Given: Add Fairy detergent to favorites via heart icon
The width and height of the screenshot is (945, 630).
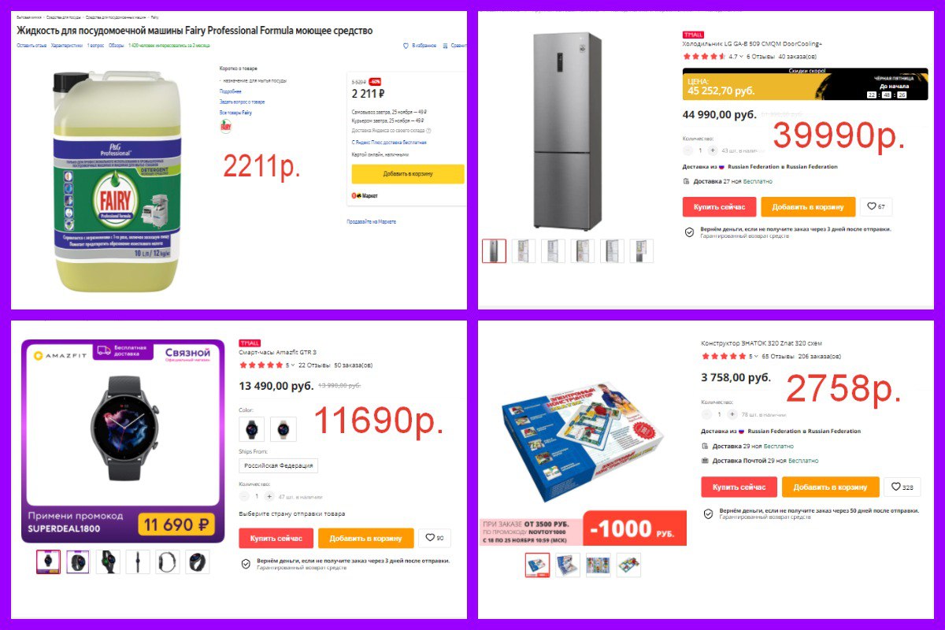Looking at the screenshot, I should tap(406, 46).
